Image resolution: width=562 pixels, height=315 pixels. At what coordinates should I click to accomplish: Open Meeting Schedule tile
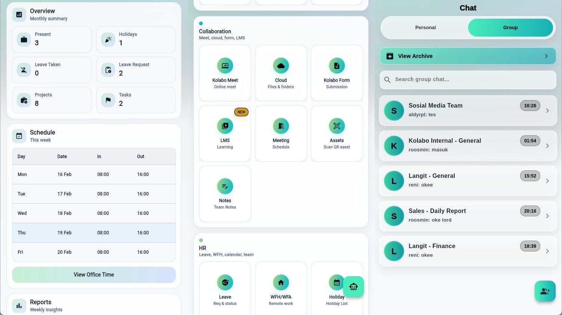281,133
